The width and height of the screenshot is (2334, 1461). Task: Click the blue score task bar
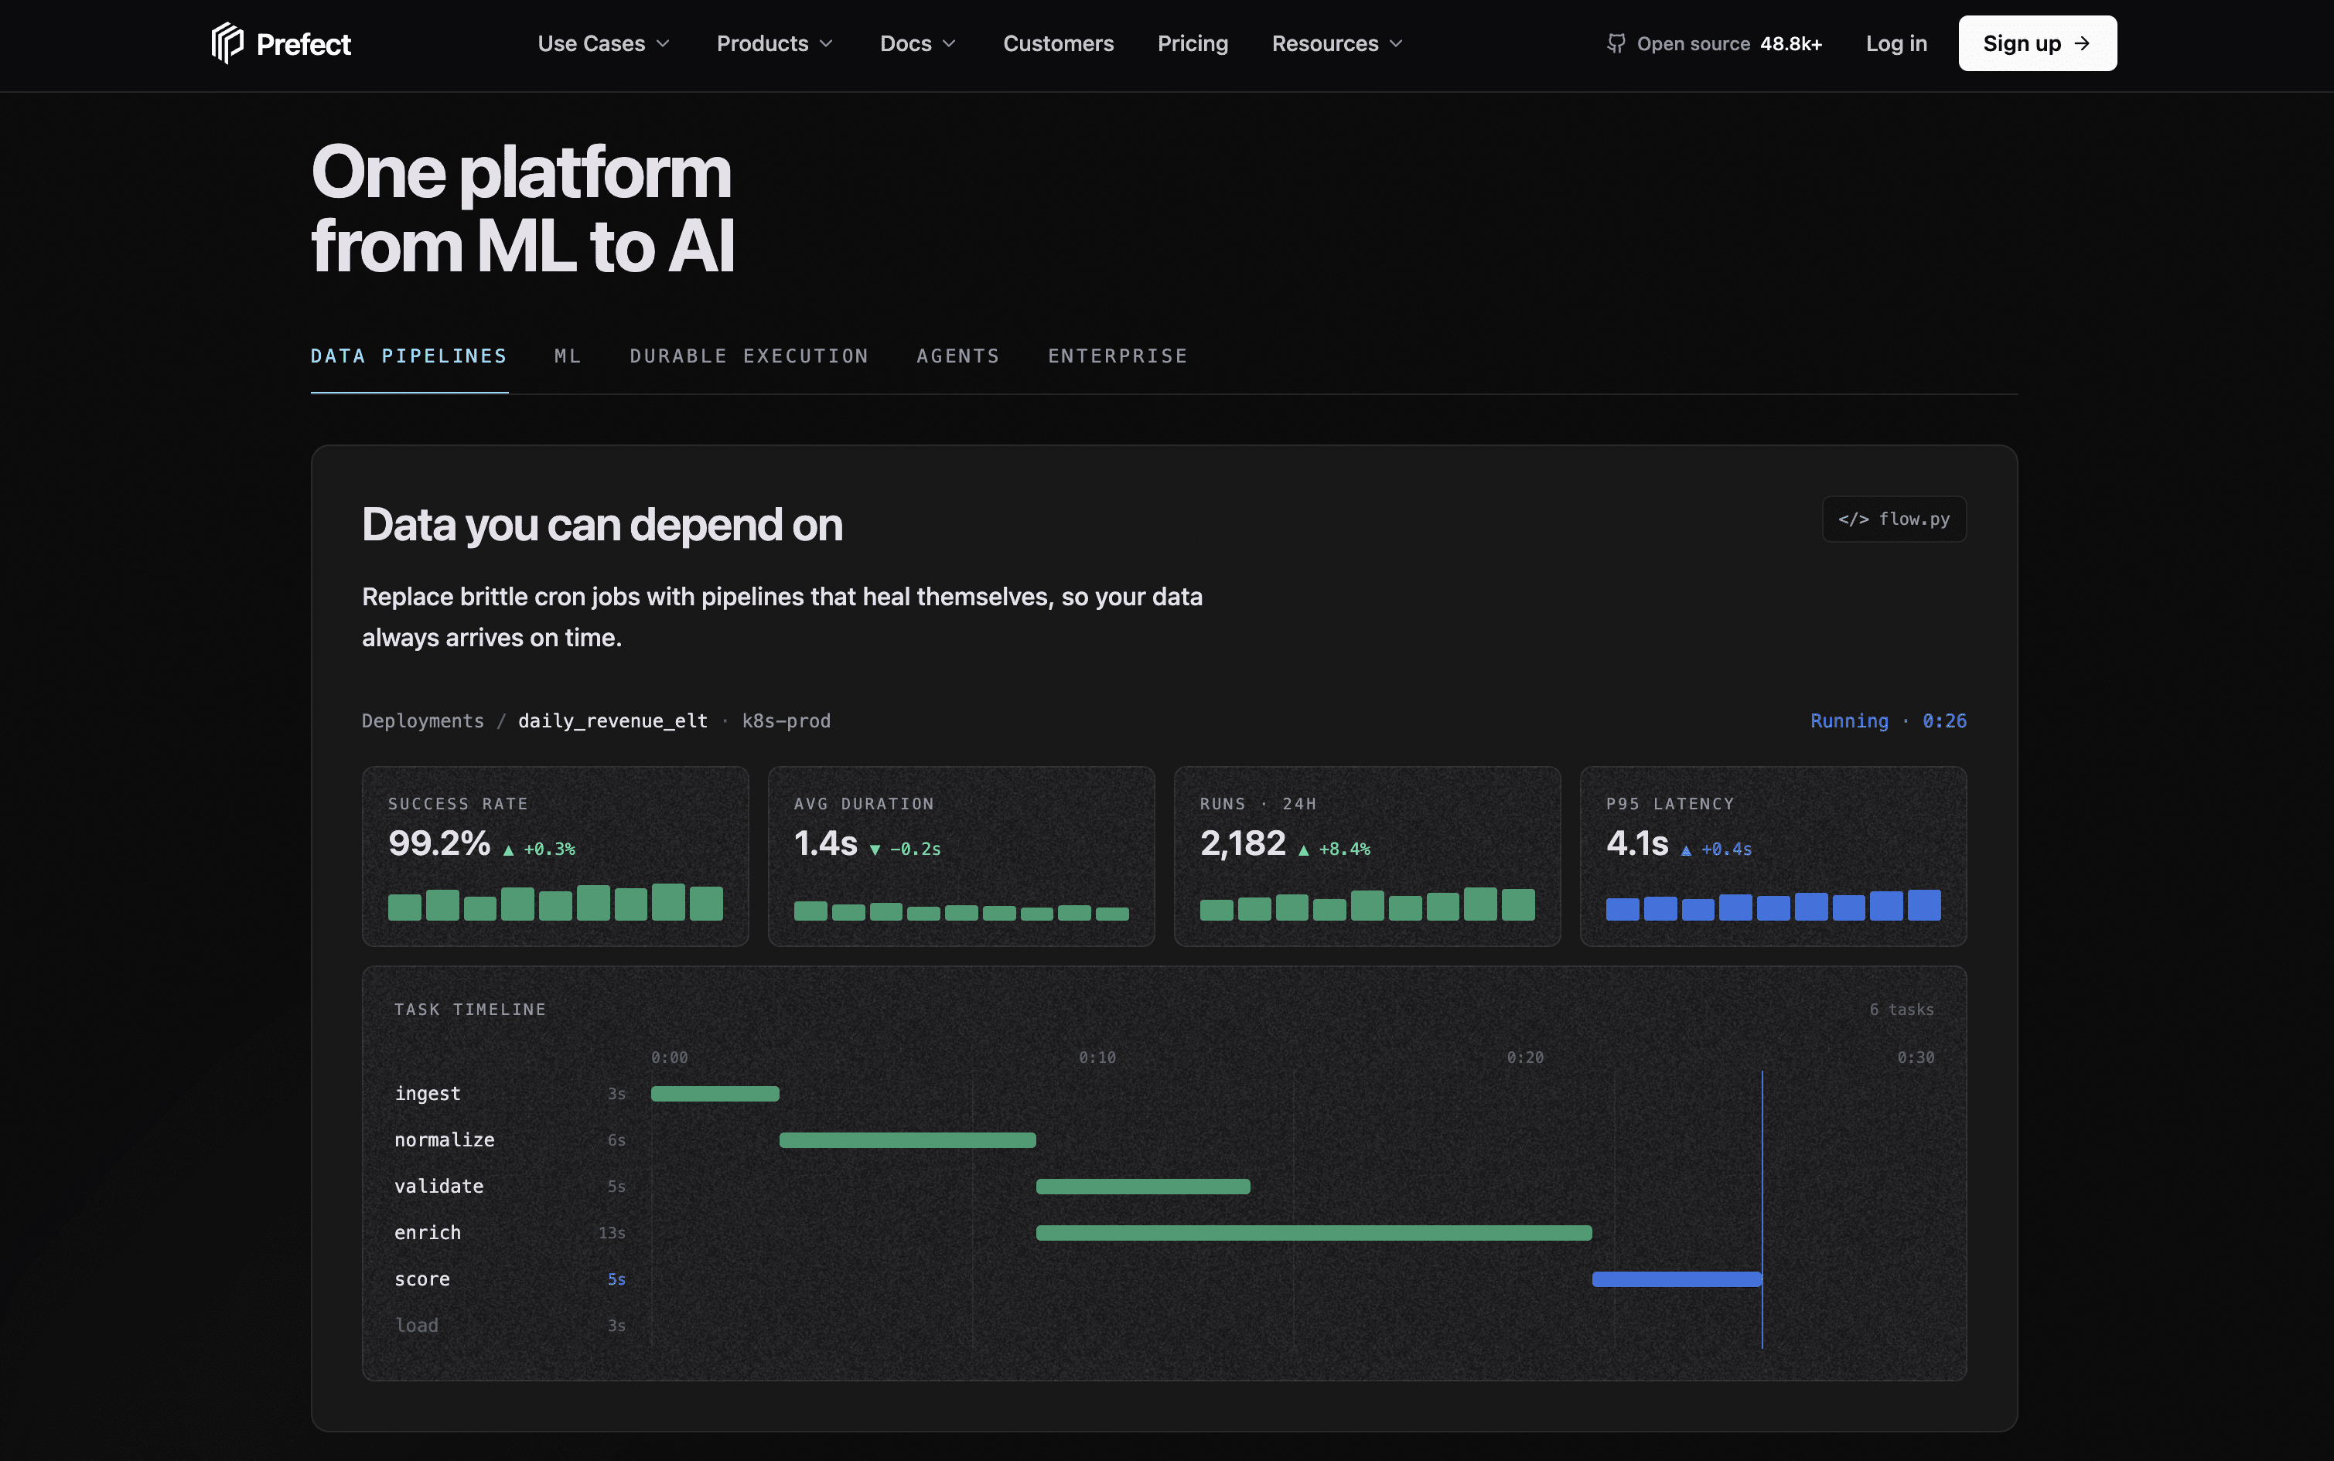[x=1677, y=1279]
